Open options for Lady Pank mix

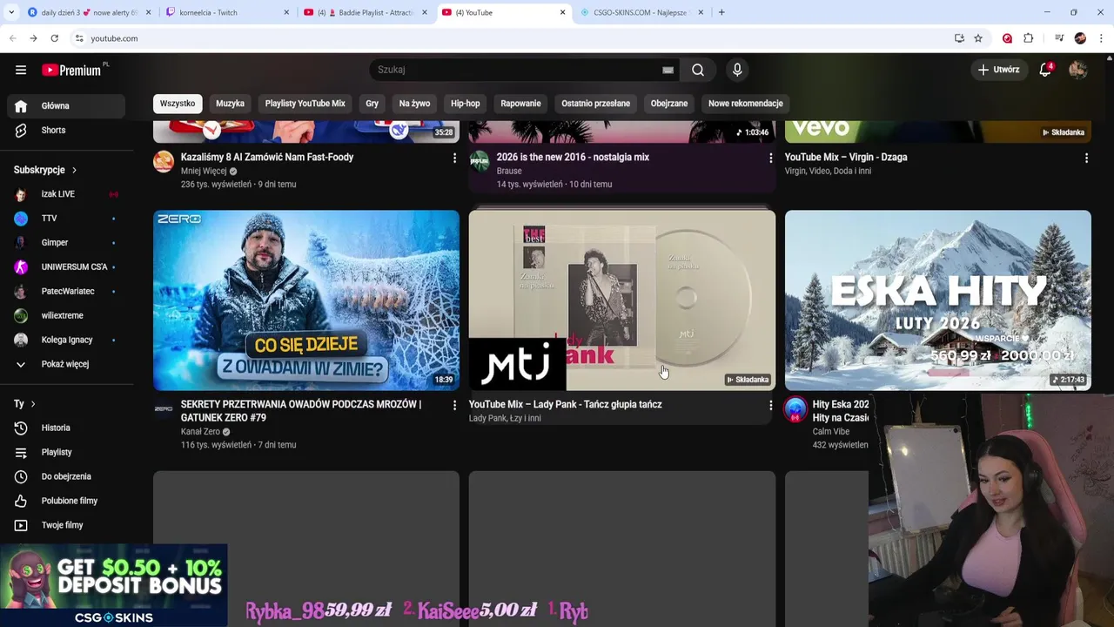tap(770, 405)
